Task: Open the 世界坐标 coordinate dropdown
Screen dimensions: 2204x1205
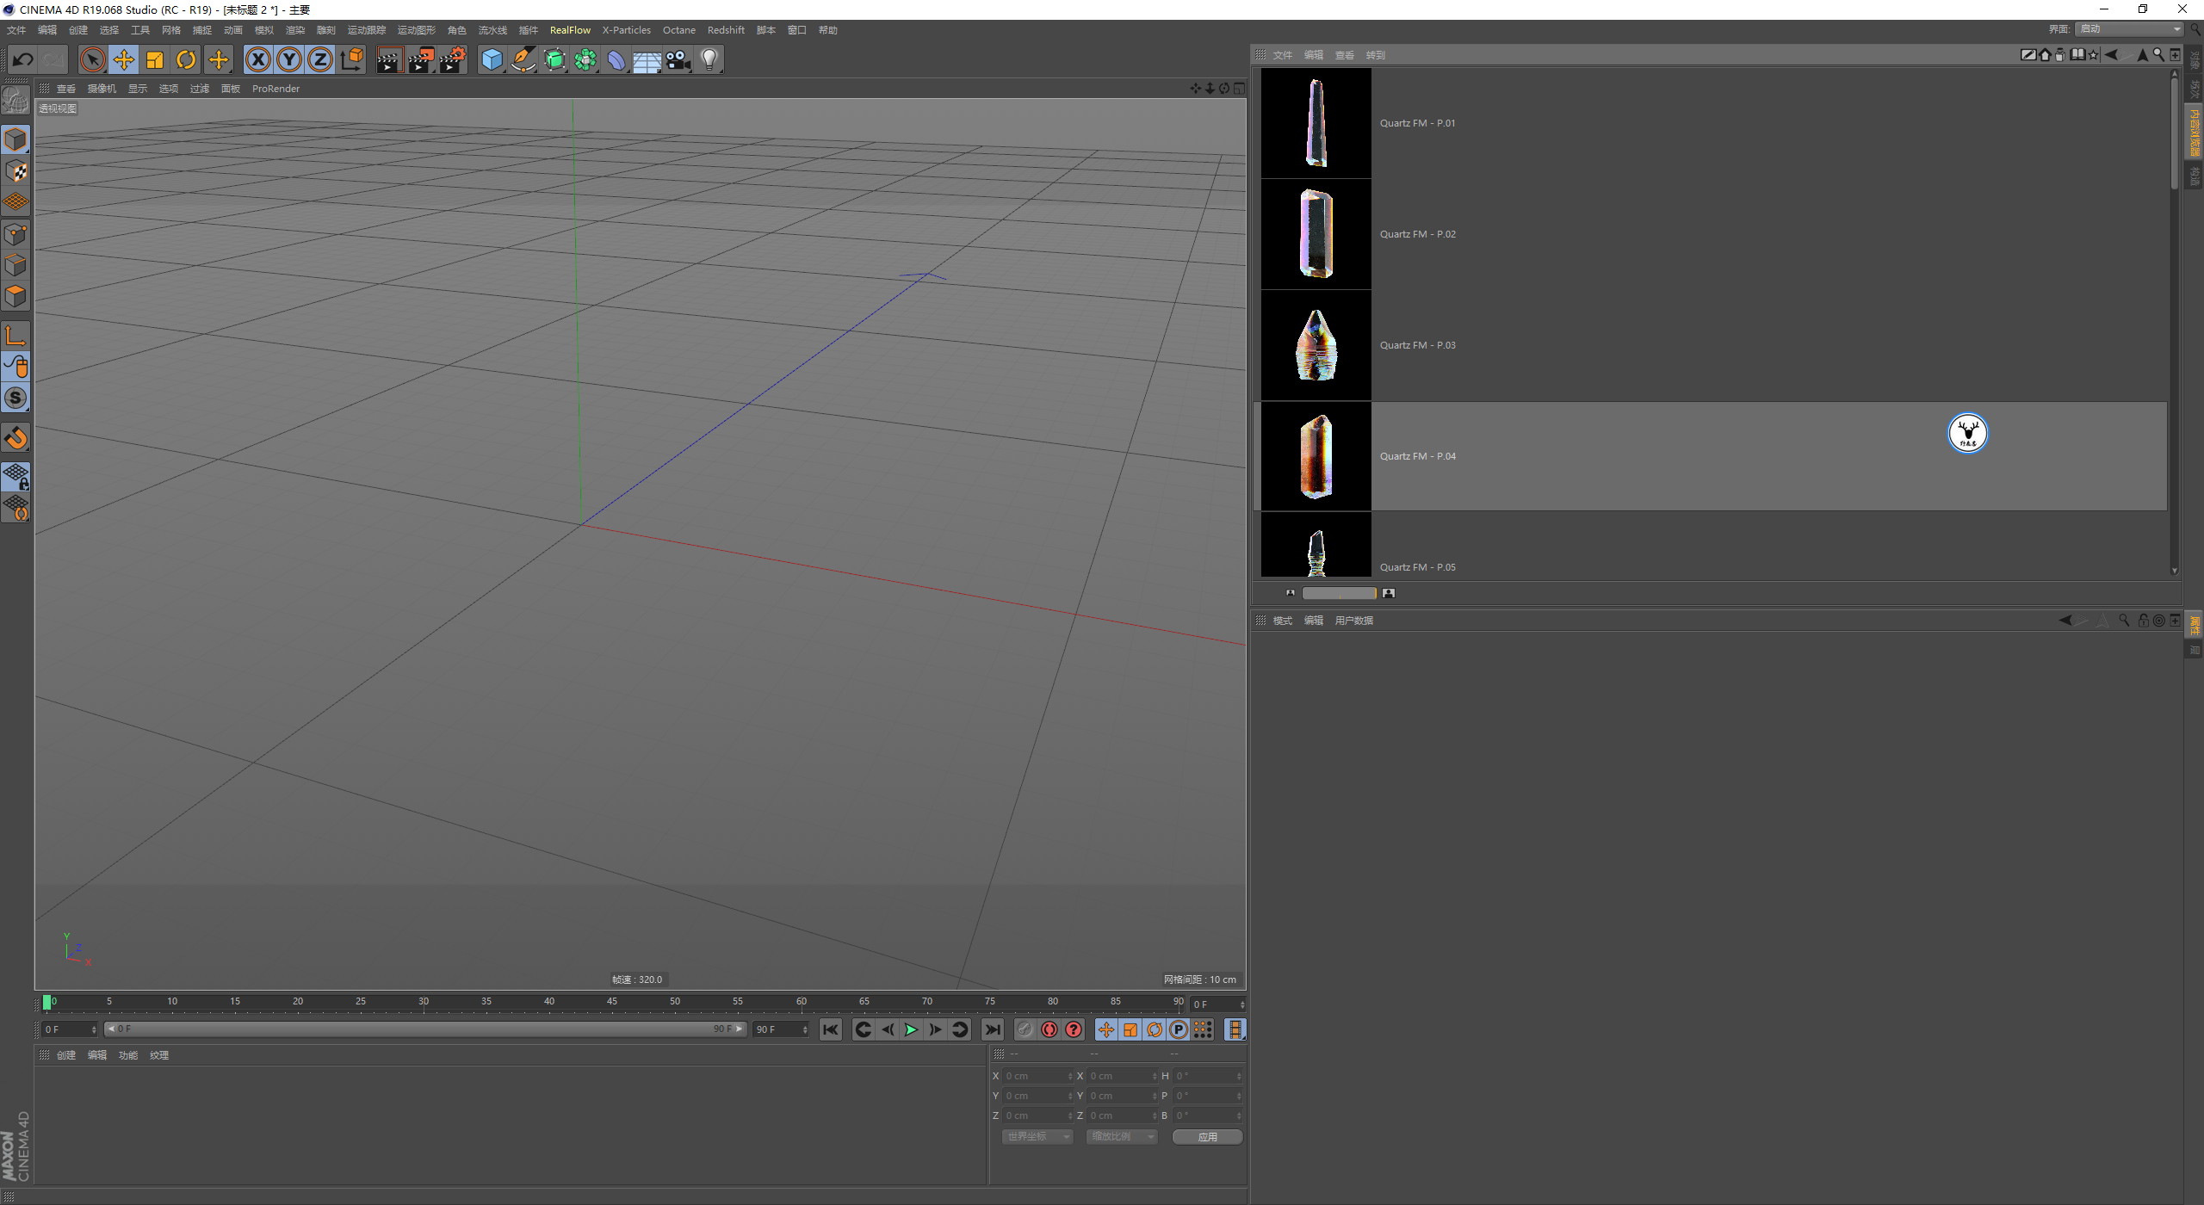Action: 1037,1137
